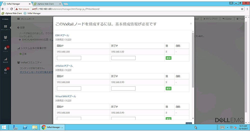Select Virtual SAN end IP 192.168.3.90 cell

click(x=137, y=113)
